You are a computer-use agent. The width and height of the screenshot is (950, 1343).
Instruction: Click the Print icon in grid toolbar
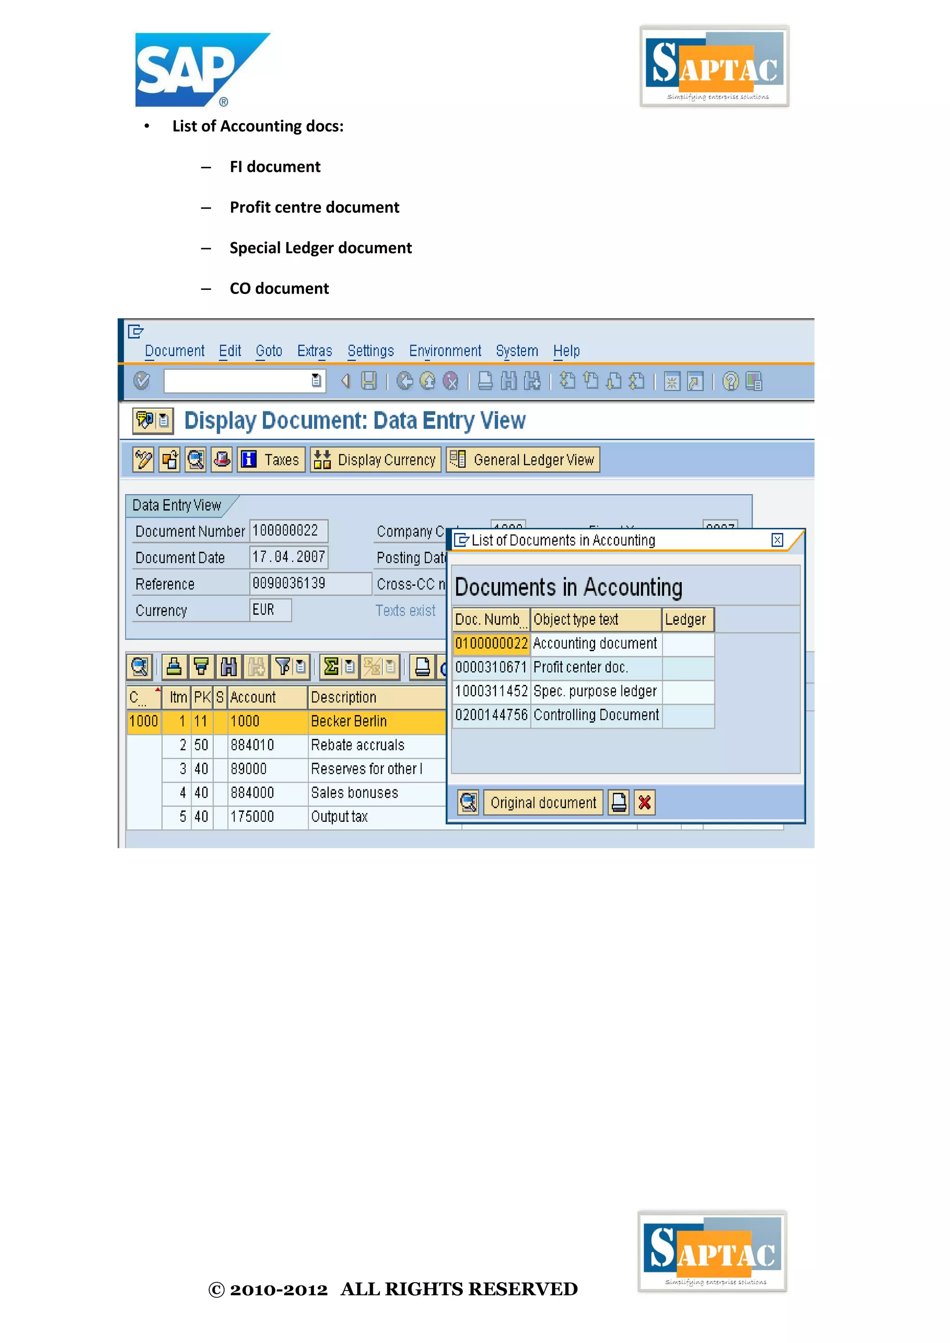click(x=422, y=667)
